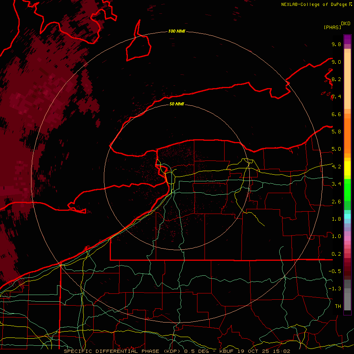Select the 5.0 scale label
Viewport: 354px width, 354px height.
[x=336, y=149]
